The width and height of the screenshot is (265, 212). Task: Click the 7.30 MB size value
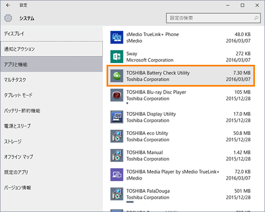pyautogui.click(x=242, y=73)
